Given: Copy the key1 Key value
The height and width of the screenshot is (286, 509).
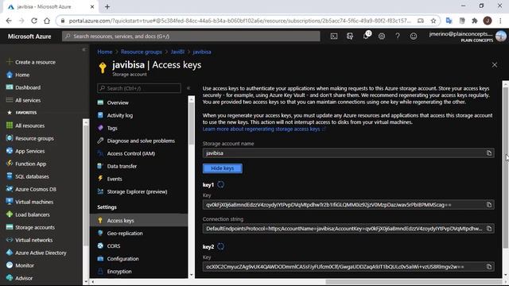Looking at the screenshot, I should tap(489, 205).
